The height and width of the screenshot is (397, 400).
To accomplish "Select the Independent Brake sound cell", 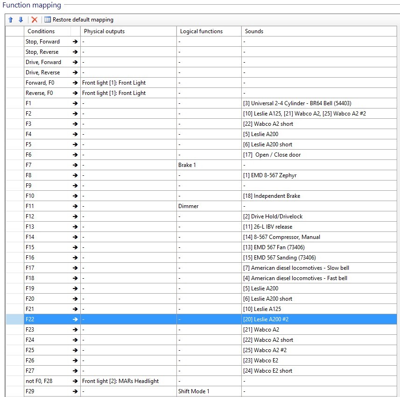I will point(272,196).
